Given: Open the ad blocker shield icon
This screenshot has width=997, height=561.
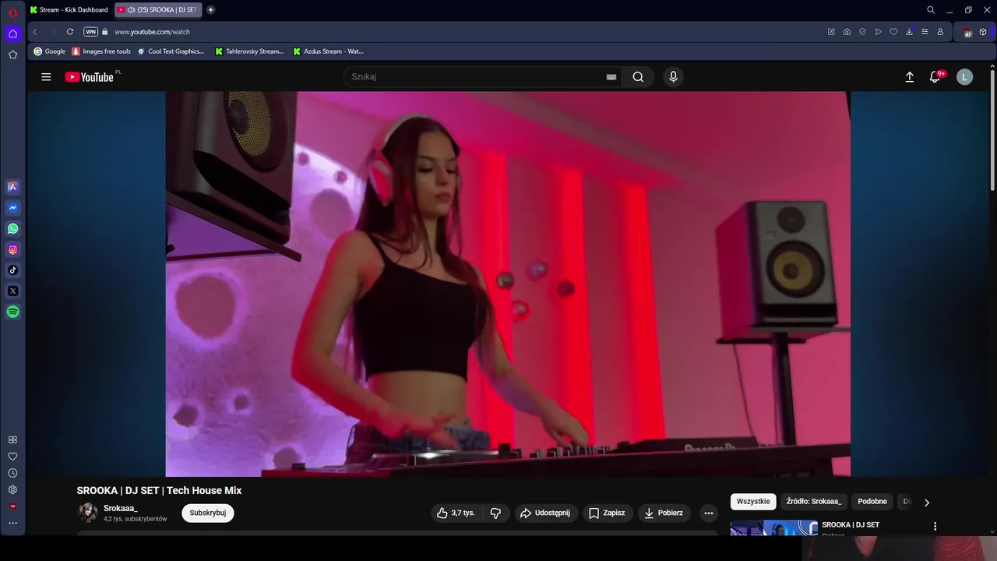Looking at the screenshot, I should (x=862, y=32).
